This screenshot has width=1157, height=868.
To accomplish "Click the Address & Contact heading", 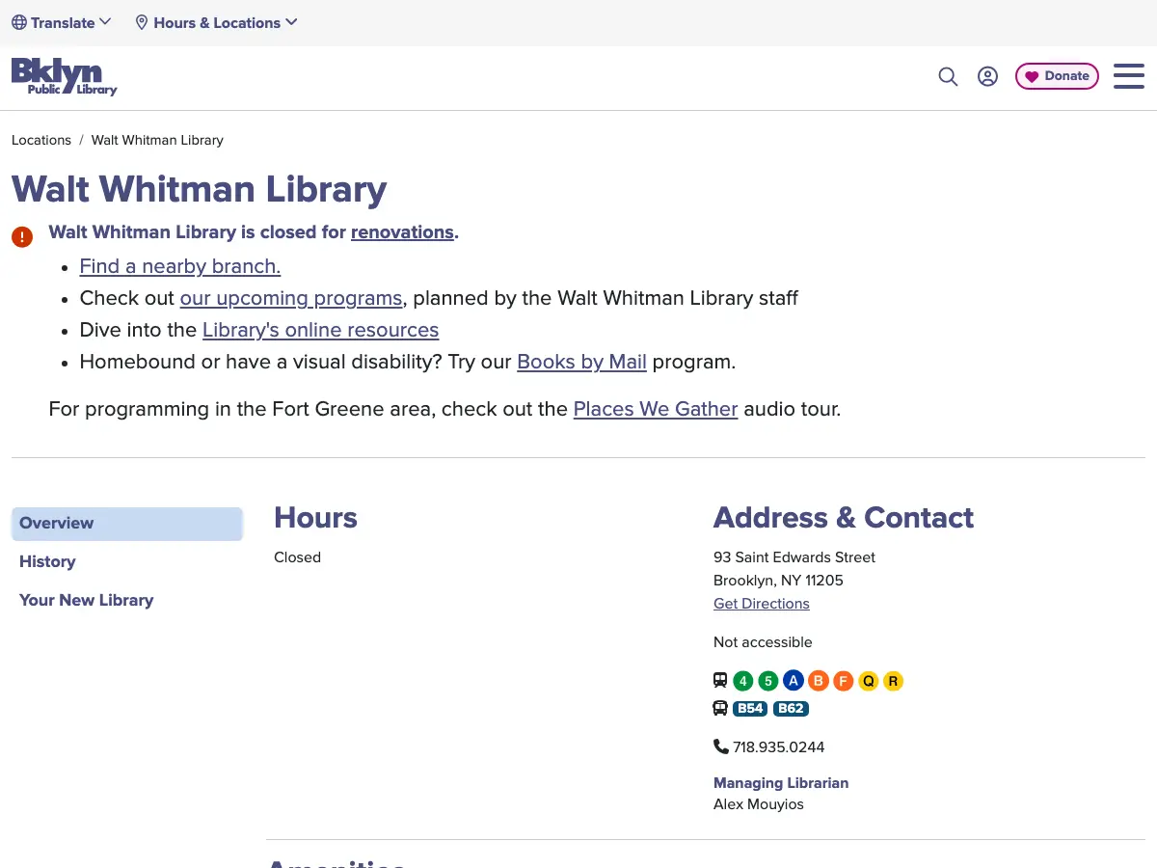I will pos(844,518).
